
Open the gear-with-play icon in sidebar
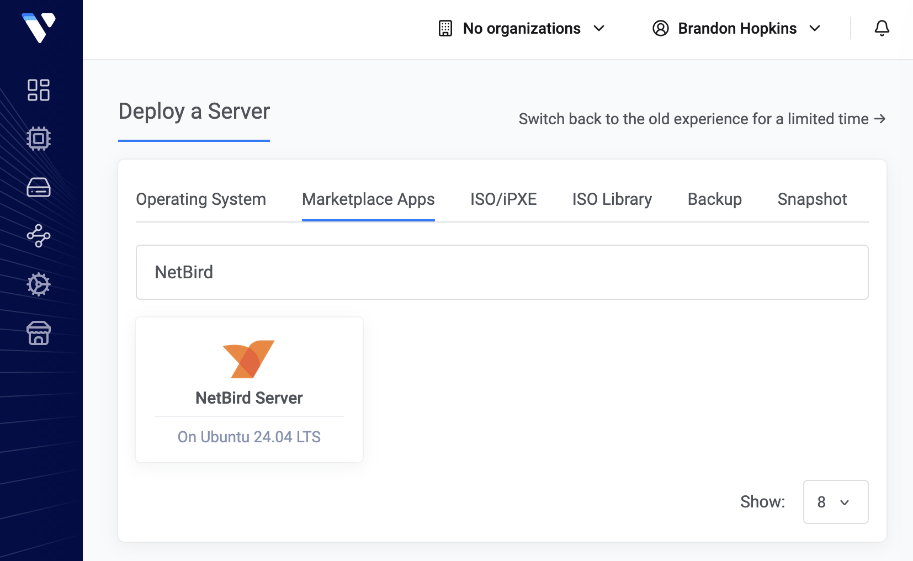point(39,284)
